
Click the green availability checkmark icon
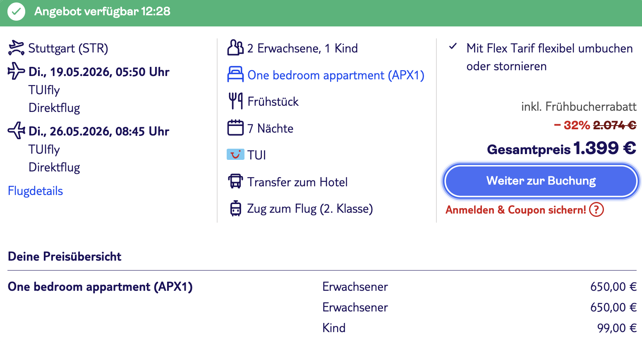point(17,12)
